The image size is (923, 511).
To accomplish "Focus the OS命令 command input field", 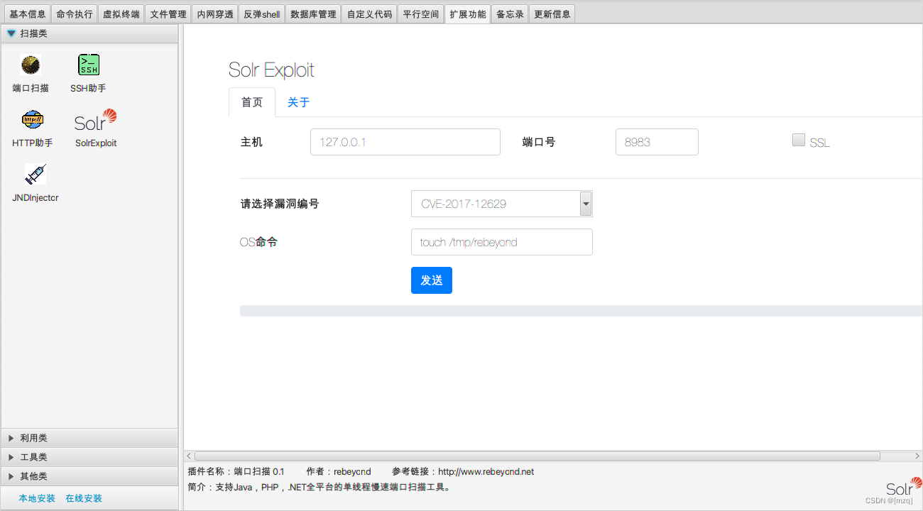I will 501,242.
